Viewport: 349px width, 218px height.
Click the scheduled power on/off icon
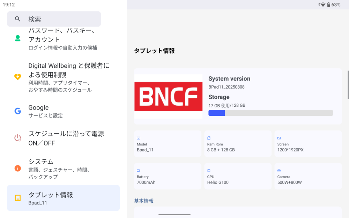[18, 138]
